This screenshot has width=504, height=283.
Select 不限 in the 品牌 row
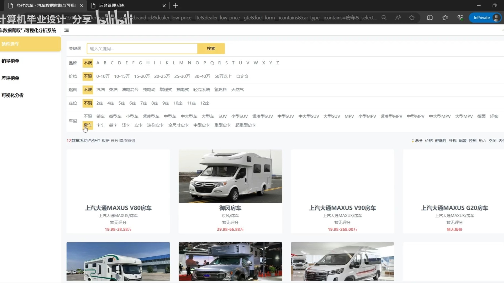[88, 63]
